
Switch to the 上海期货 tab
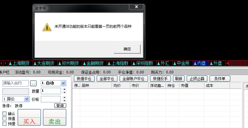(19, 63)
